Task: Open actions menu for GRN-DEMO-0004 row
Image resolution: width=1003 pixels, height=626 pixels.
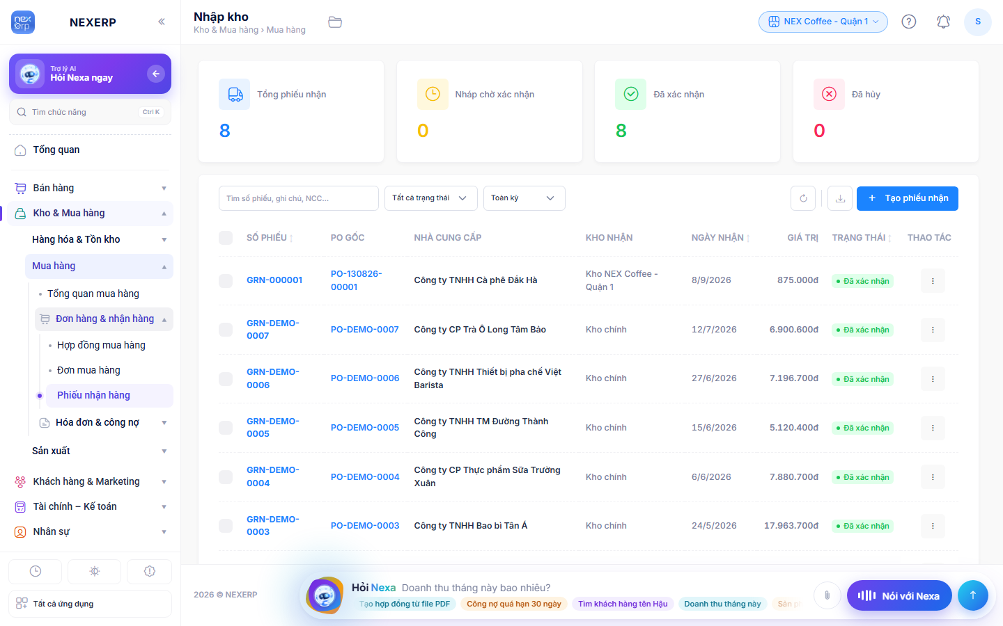Action: coord(933,477)
